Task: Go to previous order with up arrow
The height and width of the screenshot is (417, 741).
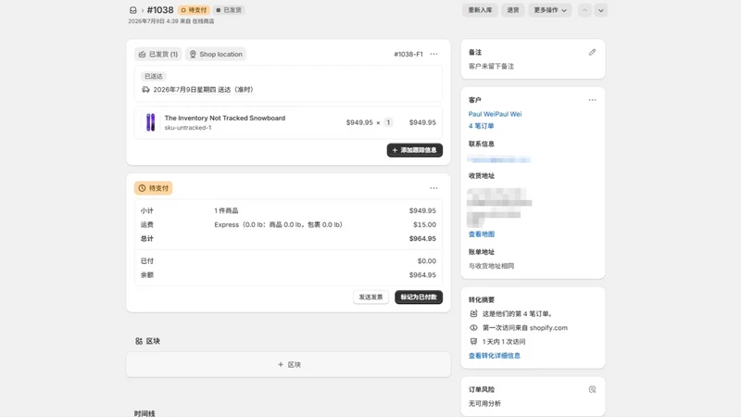Action: [584, 10]
